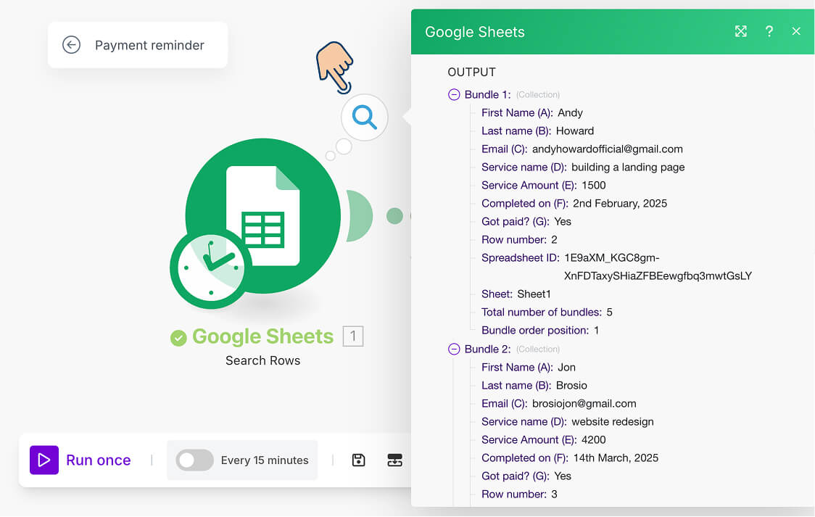Click 'Row number: 2' in Bundle 1
Screen dimensions: 815x517
click(x=519, y=239)
